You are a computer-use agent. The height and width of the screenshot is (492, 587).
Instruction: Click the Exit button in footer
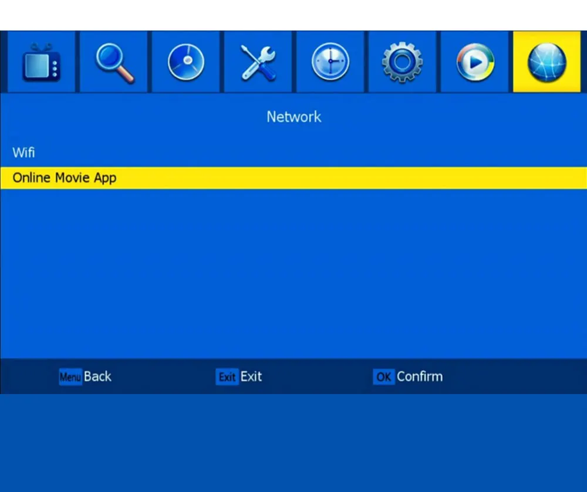[x=239, y=376]
